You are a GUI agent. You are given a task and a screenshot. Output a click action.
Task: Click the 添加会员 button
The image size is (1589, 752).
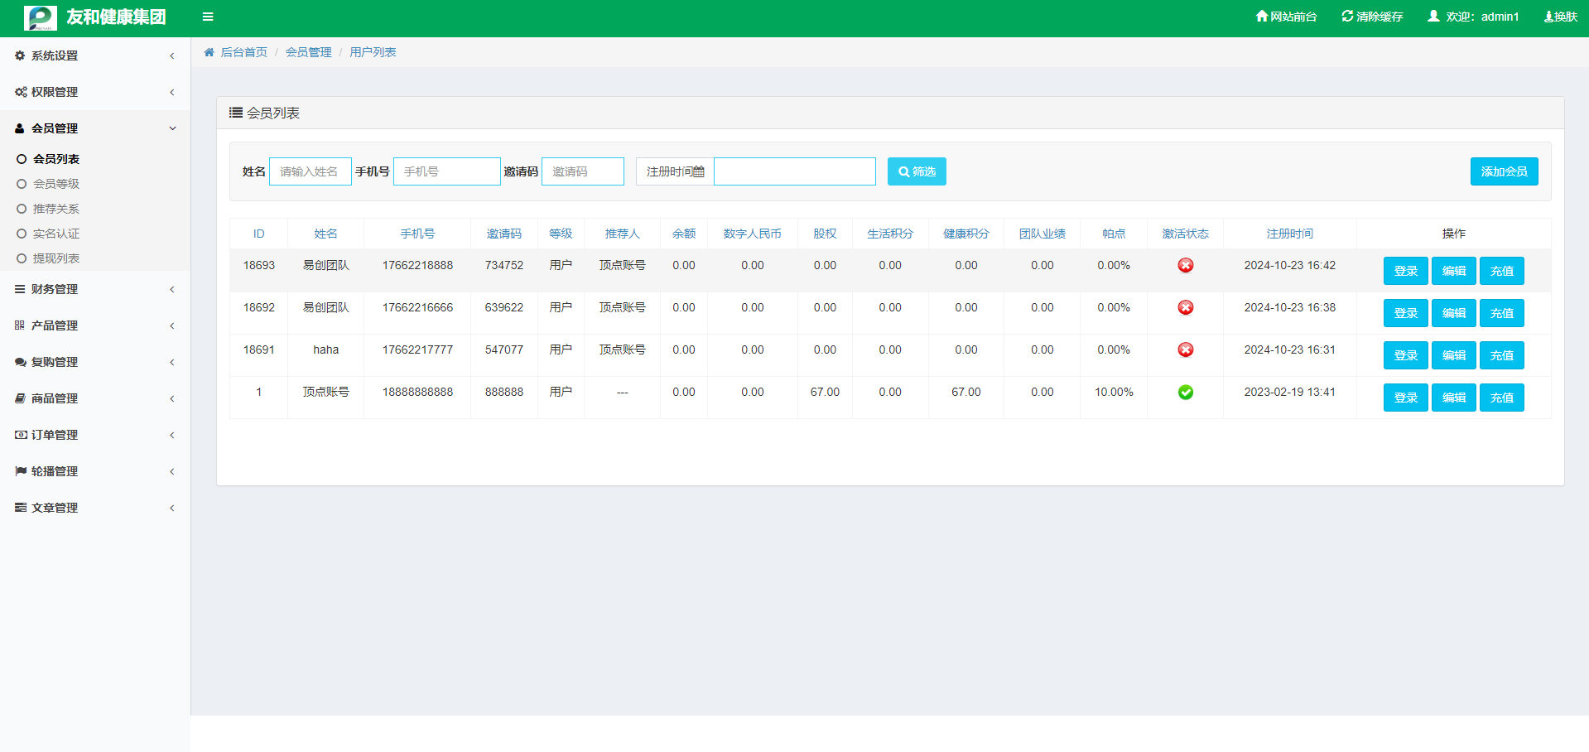pos(1504,171)
